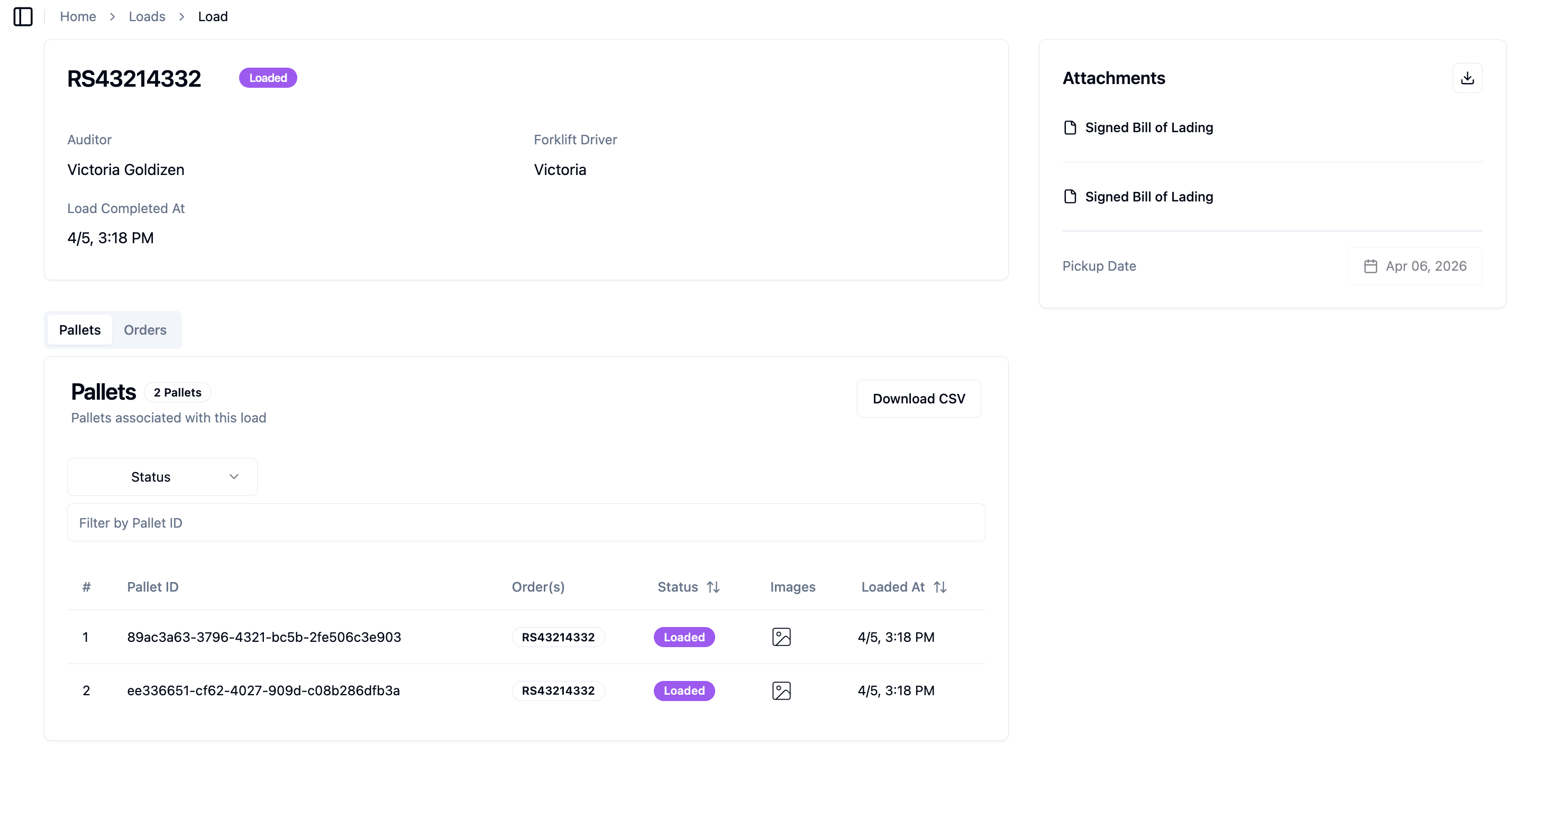Viewport: 1552px width, 829px height.
Task: Go to Home breadcrumb
Action: click(78, 16)
